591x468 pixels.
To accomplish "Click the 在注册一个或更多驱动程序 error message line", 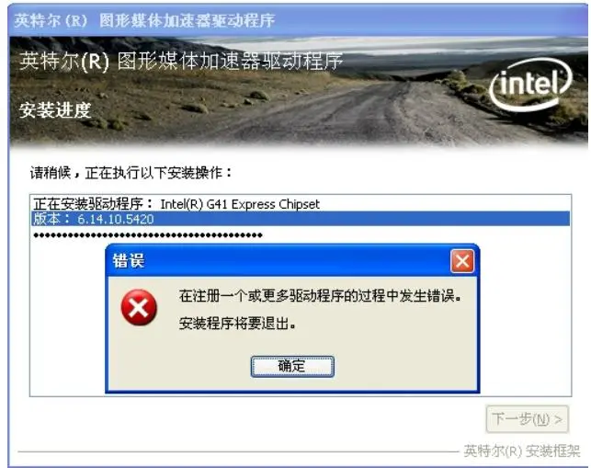I will (x=321, y=296).
